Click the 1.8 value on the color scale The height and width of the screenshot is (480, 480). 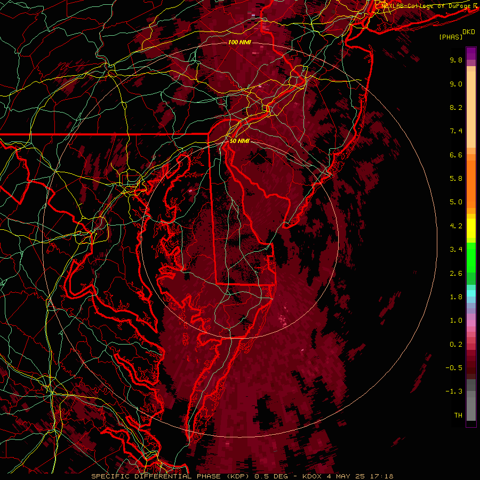point(456,297)
